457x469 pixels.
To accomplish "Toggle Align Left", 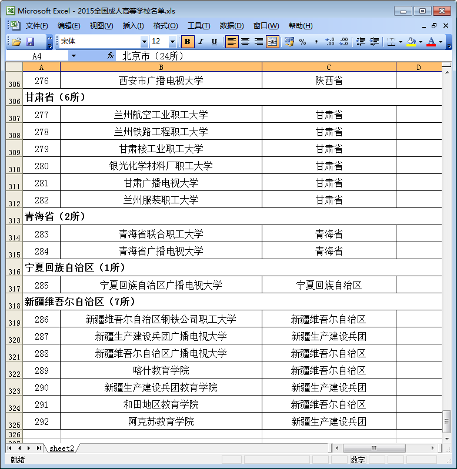I will (231, 42).
